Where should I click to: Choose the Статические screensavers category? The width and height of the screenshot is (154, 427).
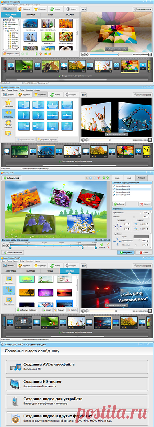click(9, 281)
